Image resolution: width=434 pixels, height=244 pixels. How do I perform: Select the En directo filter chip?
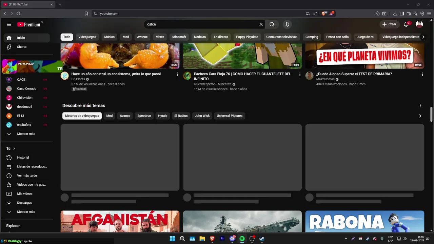click(221, 37)
